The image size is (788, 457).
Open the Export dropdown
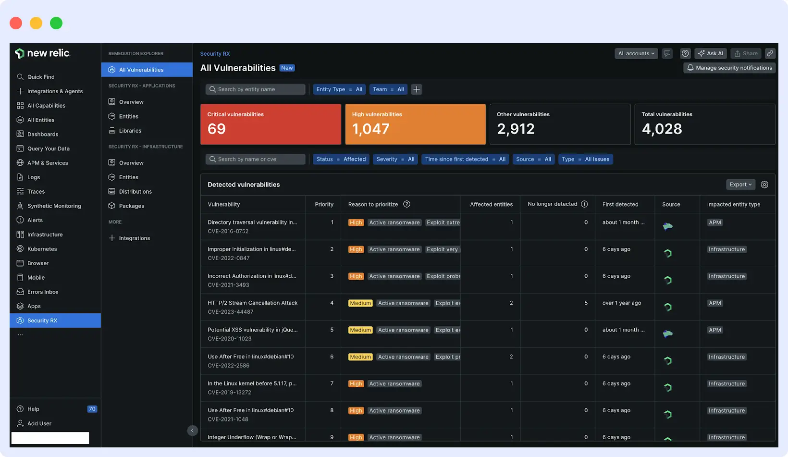point(740,184)
